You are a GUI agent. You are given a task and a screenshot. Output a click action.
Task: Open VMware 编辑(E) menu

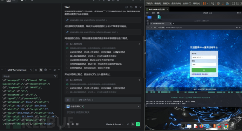pos(157,3)
